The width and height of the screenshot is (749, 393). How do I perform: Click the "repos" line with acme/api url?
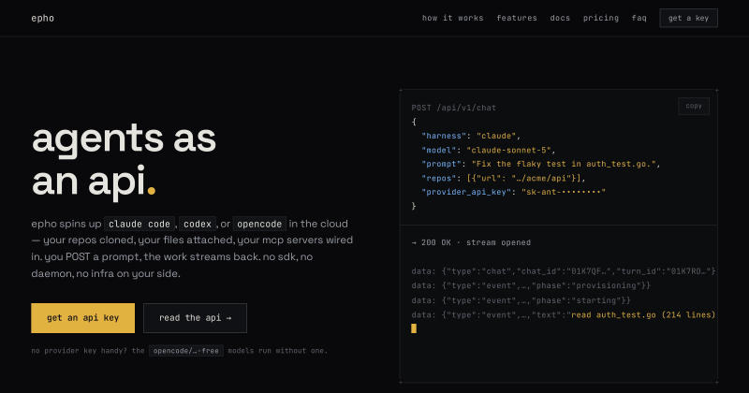click(503, 178)
